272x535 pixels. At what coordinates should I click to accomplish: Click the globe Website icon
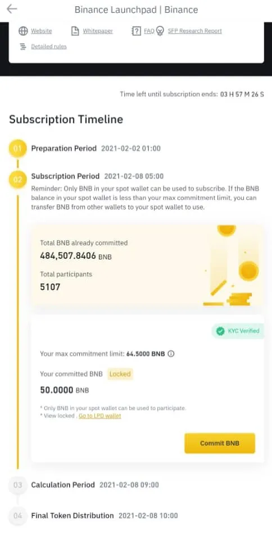[23, 31]
